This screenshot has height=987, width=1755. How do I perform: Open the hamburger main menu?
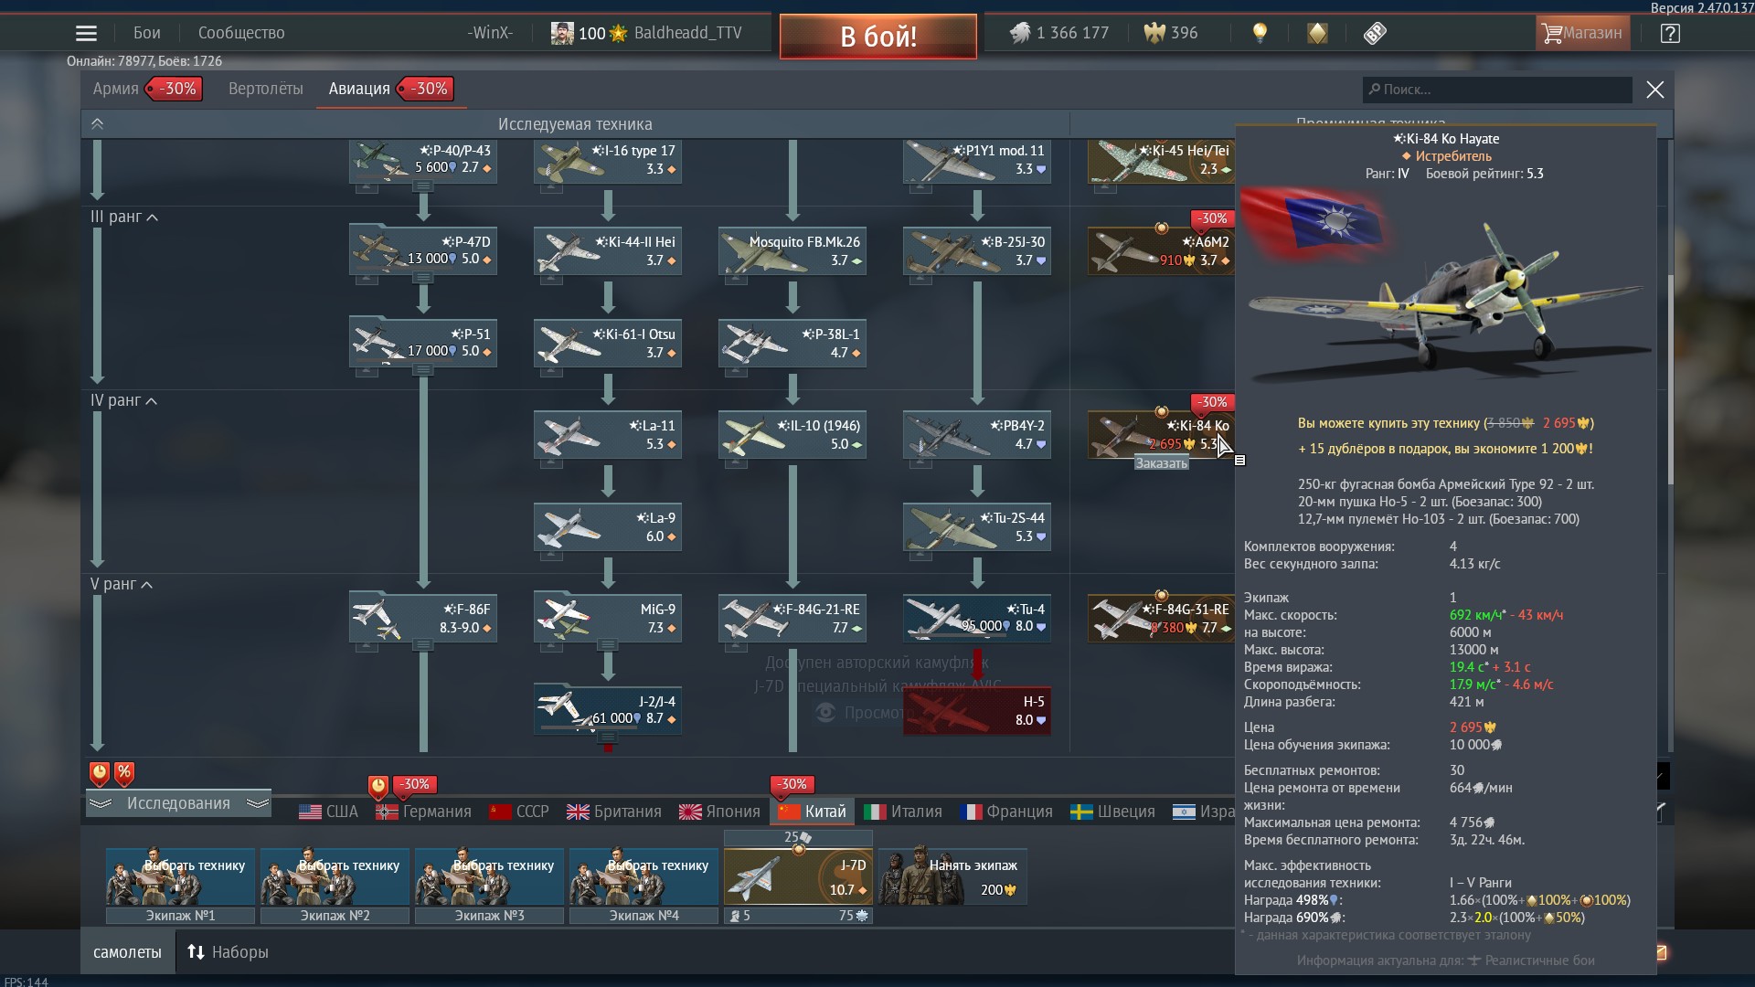86,33
